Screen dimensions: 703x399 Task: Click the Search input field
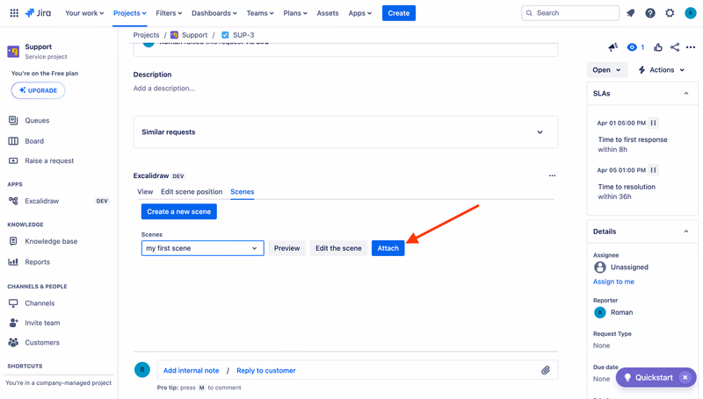tap(570, 13)
